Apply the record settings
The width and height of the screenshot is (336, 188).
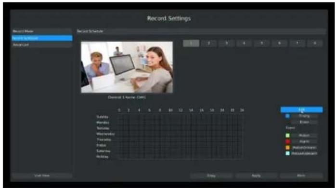pos(256,176)
